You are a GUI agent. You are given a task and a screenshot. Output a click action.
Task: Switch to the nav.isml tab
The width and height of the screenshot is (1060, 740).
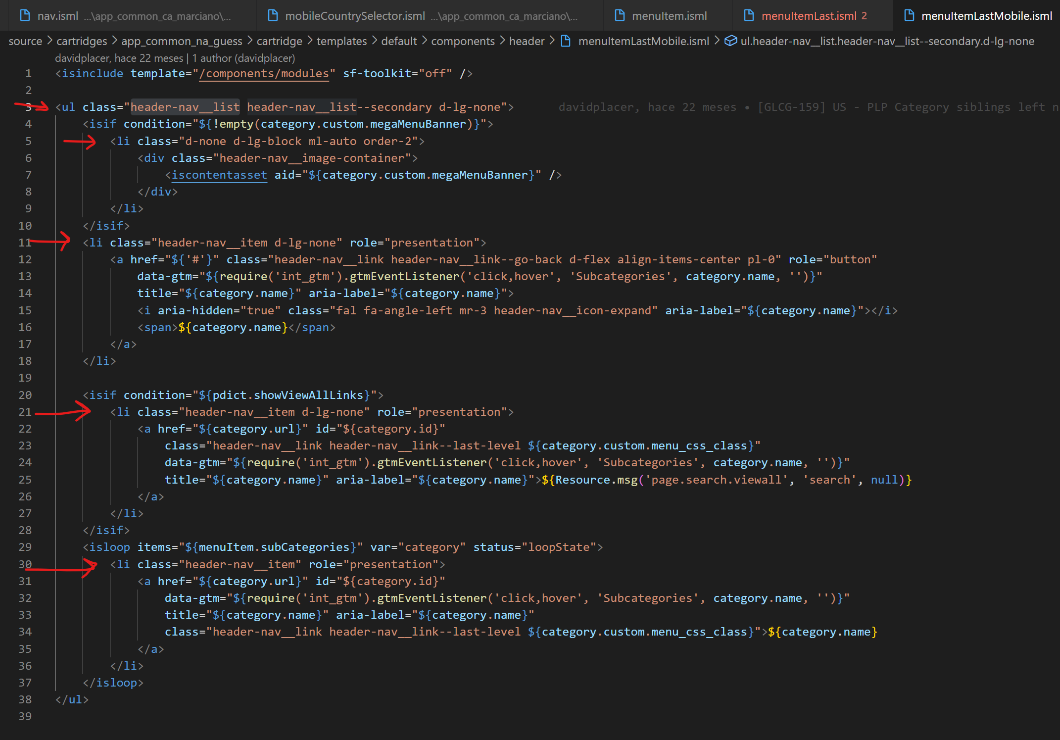point(58,15)
